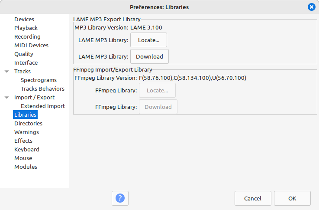
Task: Select the Modules category
Action: (x=26, y=167)
